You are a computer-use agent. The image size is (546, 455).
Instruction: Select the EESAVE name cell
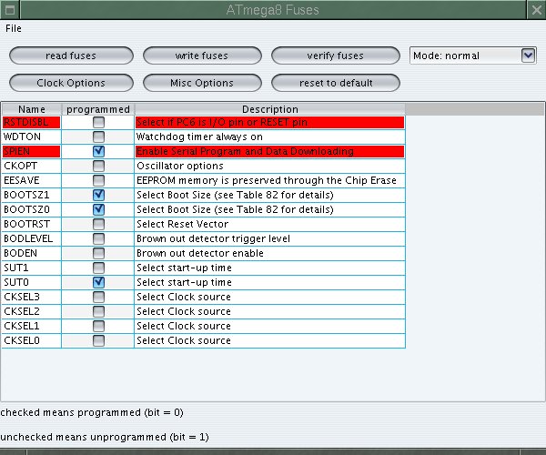point(32,180)
